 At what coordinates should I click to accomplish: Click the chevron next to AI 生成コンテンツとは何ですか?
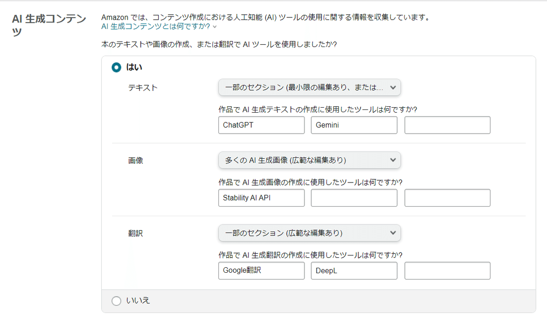(x=215, y=27)
